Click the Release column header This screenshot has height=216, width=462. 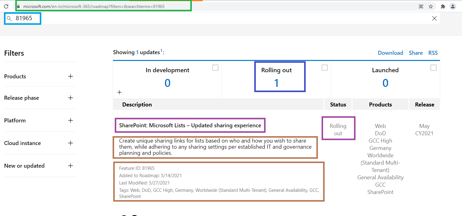click(x=424, y=104)
